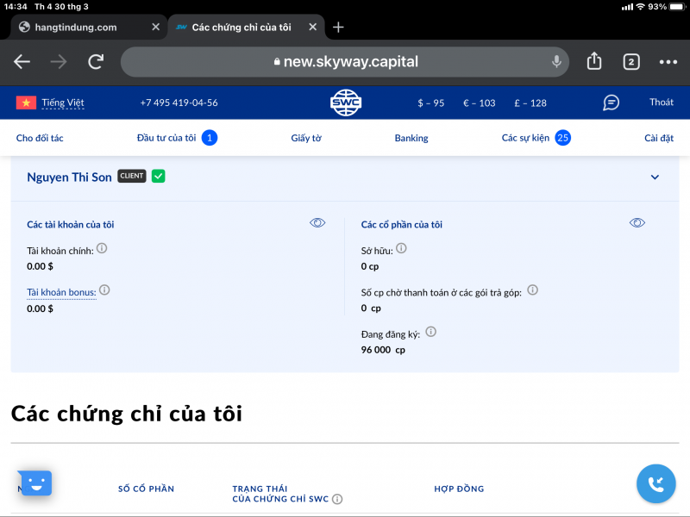Tap the phone callback floating button

click(655, 483)
